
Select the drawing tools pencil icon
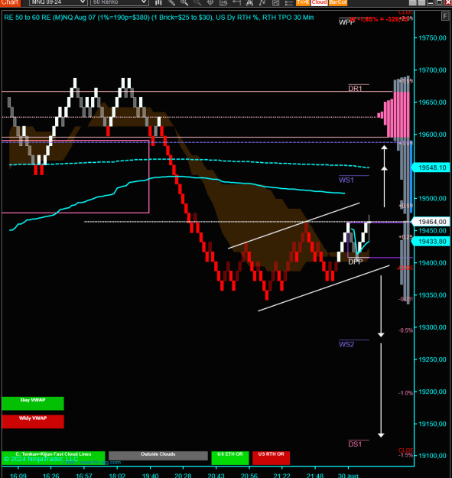pyautogui.click(x=171, y=2)
